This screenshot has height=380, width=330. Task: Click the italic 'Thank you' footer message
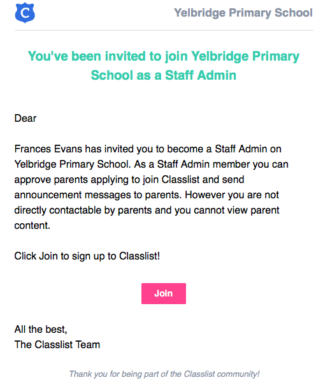point(164,374)
